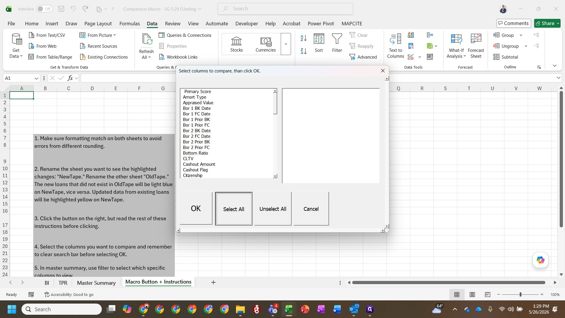Click the Save icon in title bar
The image size is (565, 318).
[61, 9]
